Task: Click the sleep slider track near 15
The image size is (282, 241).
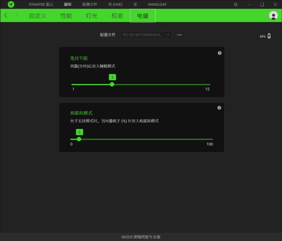Action: pos(207,84)
